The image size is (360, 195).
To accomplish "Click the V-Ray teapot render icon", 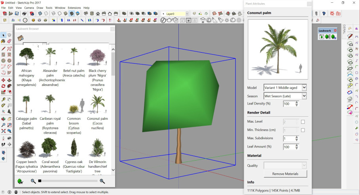I will point(169,20).
